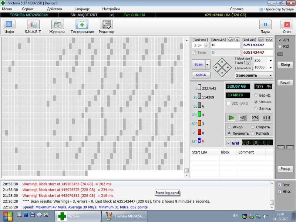
Task: Expand the block size 256 dropdown
Action: (x=270, y=60)
